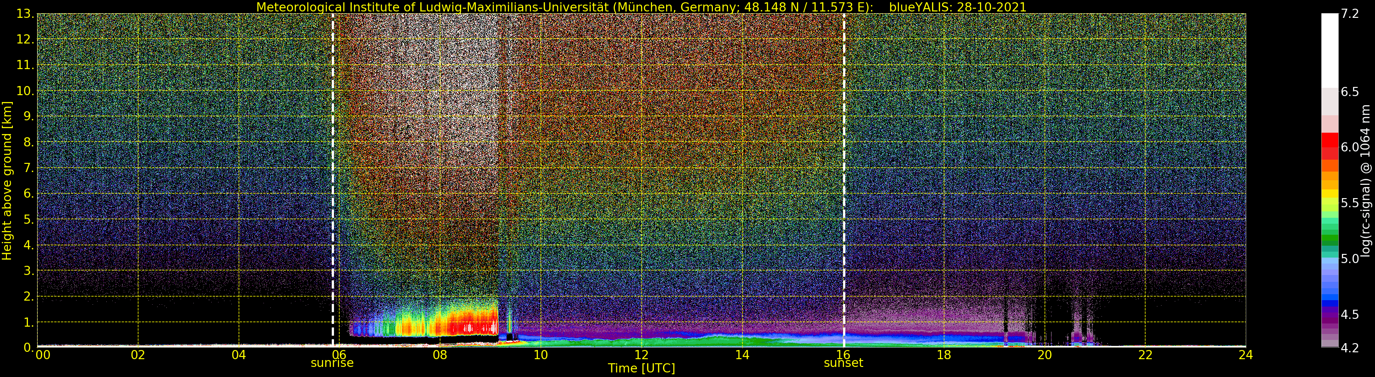Viewport: 1375px width, 377px height.
Task: Click the time axis tick label 14
Action: coord(742,355)
